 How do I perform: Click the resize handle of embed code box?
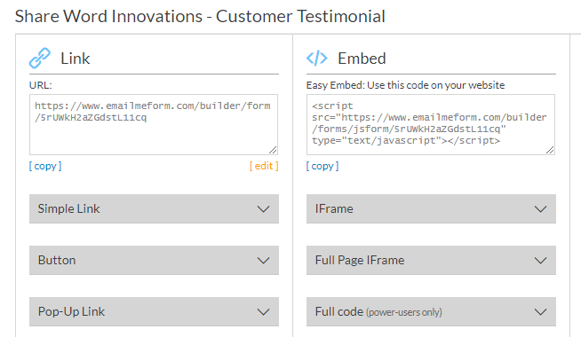pos(550,150)
